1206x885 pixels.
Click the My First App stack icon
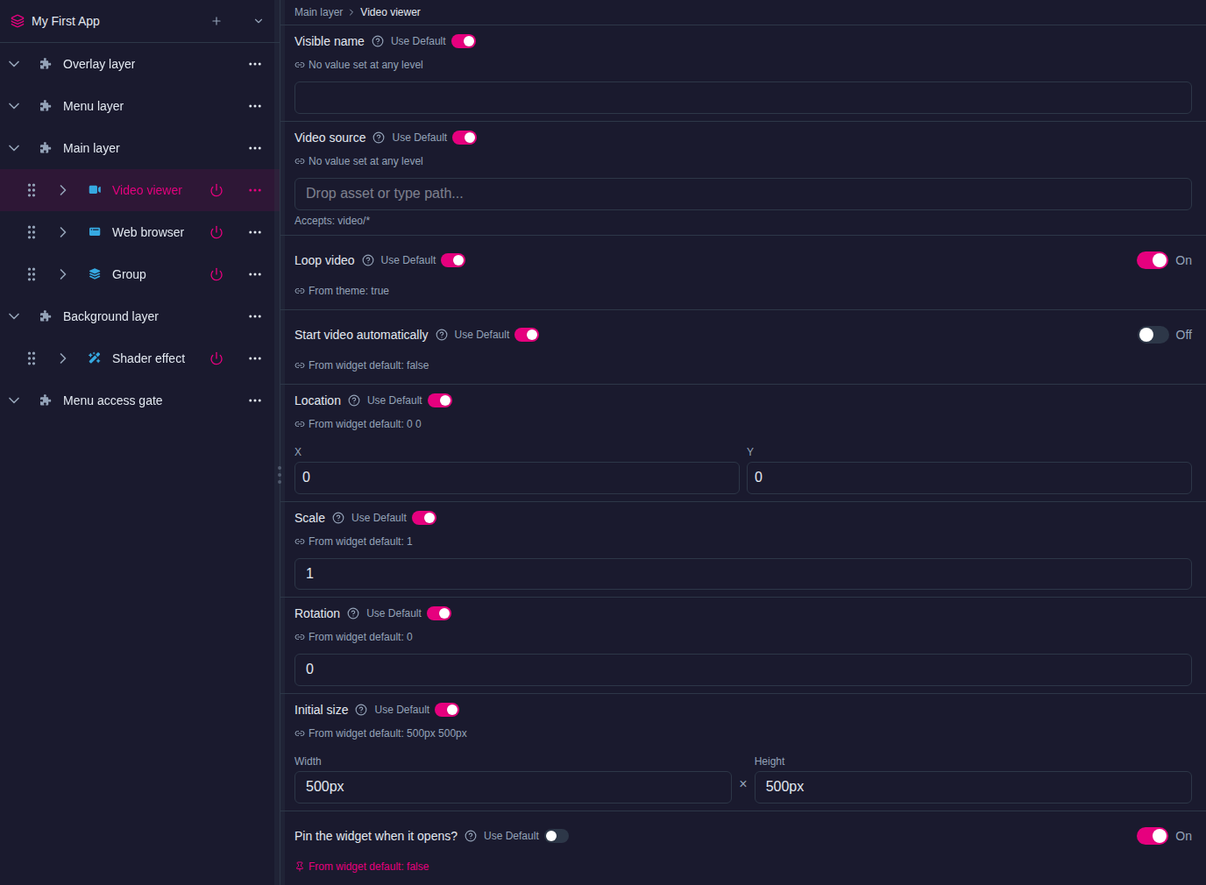tap(18, 21)
